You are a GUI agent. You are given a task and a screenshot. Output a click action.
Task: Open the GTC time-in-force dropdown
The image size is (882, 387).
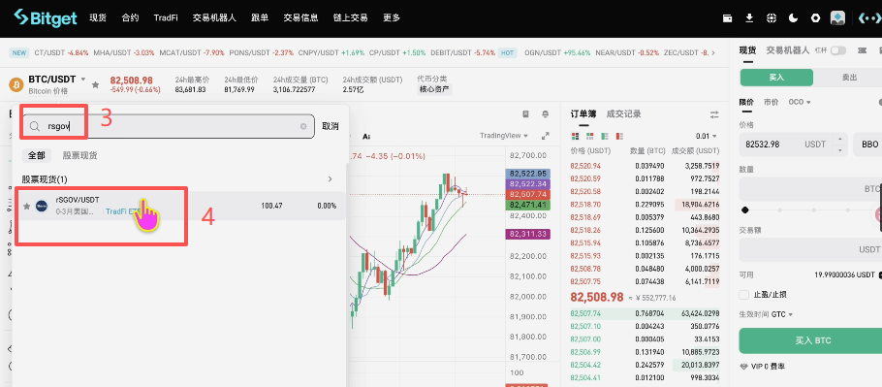tap(782, 314)
